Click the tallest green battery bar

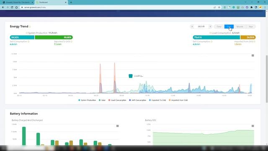click(x=24, y=136)
